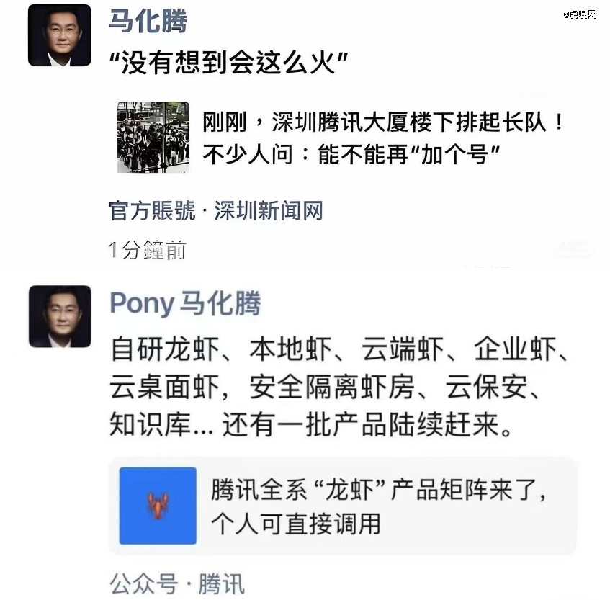This screenshot has width=610, height=600.
Task: Open the crowd photo thumbnail of Tencent building
Action: click(153, 137)
